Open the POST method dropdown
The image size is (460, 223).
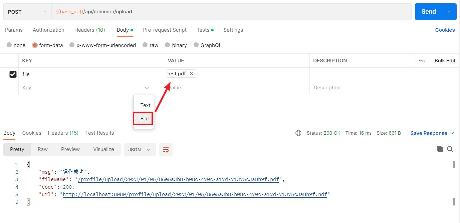tap(27, 12)
